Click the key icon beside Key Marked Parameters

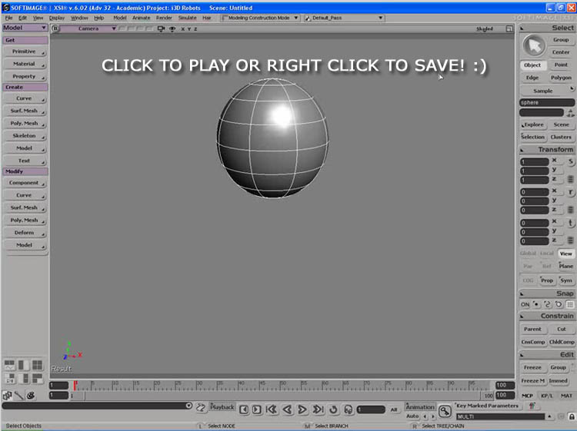445,411
